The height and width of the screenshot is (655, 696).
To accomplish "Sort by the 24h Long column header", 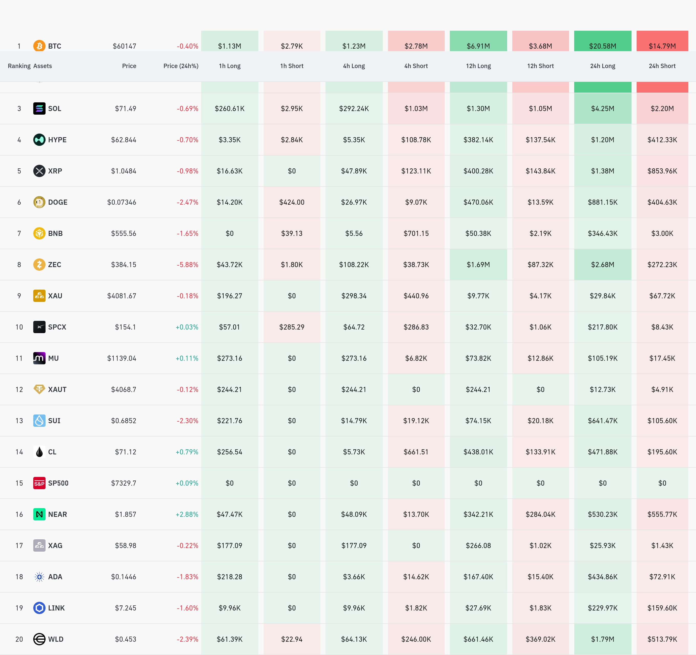I will pyautogui.click(x=603, y=66).
